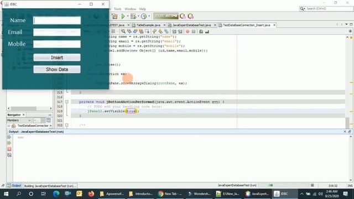
Task: Click the Profile Project clock icon
Action: (x=144, y=16)
